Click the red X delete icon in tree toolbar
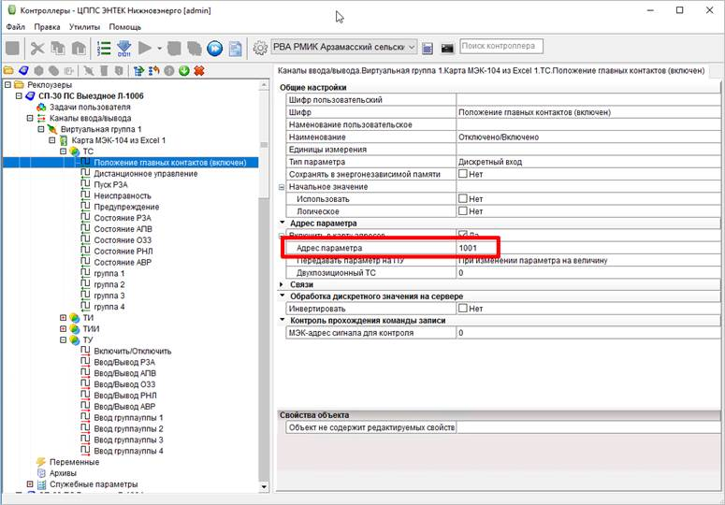Image resolution: width=725 pixels, height=505 pixels. coord(199,71)
